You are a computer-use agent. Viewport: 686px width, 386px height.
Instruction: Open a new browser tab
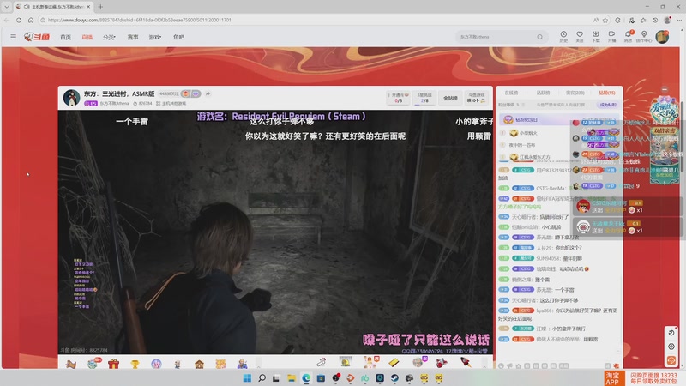point(100,7)
